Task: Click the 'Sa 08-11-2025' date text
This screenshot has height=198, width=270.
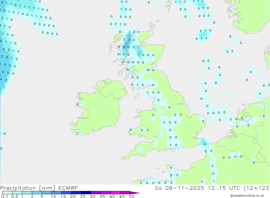Action: (x=179, y=188)
